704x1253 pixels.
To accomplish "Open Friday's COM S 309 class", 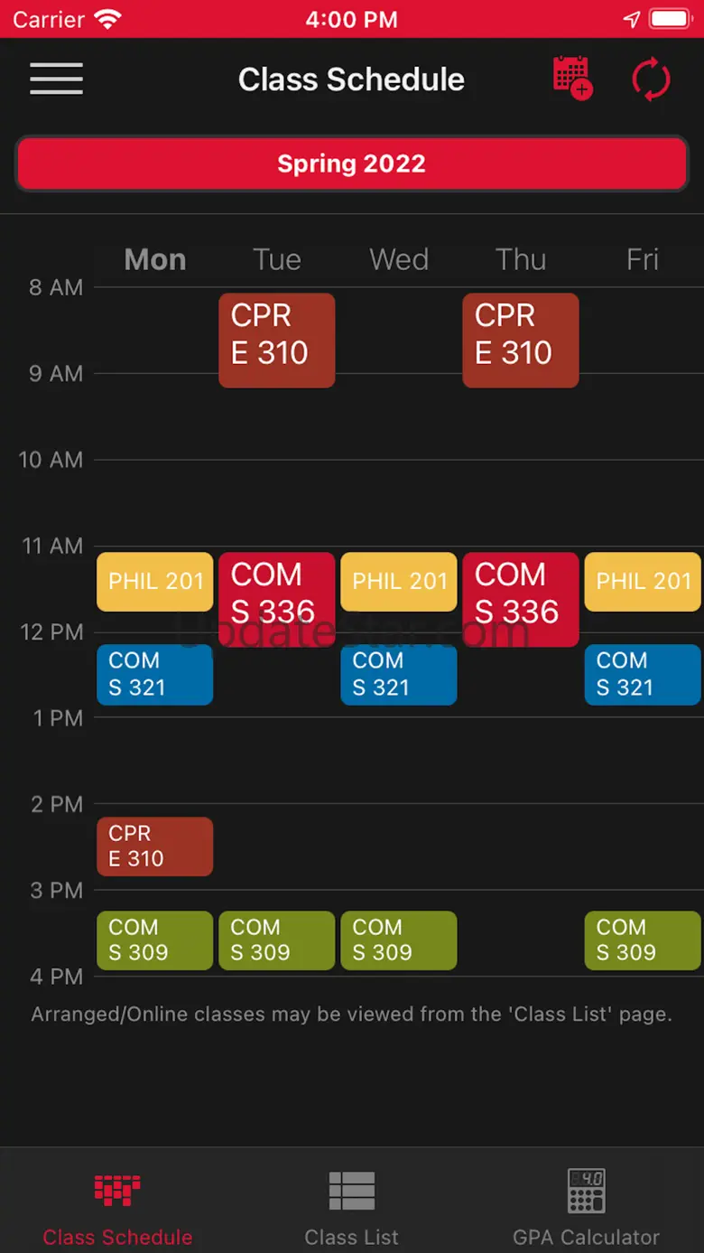I will click(x=643, y=940).
